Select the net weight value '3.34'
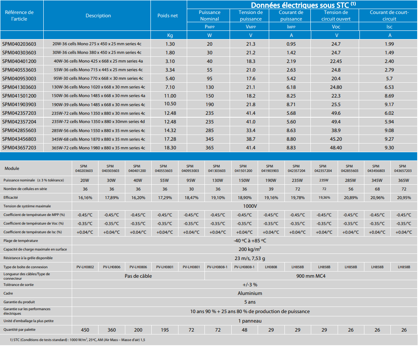 coord(170,70)
